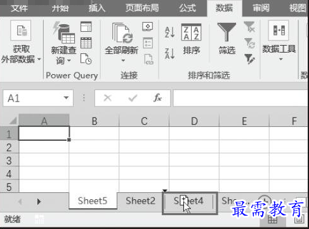
Task: Switch to the Sheet5 tab
Action: 93,201
